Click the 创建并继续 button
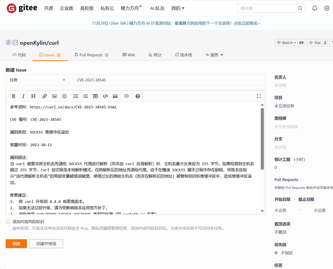The width and height of the screenshot is (333, 269). tap(46, 244)
